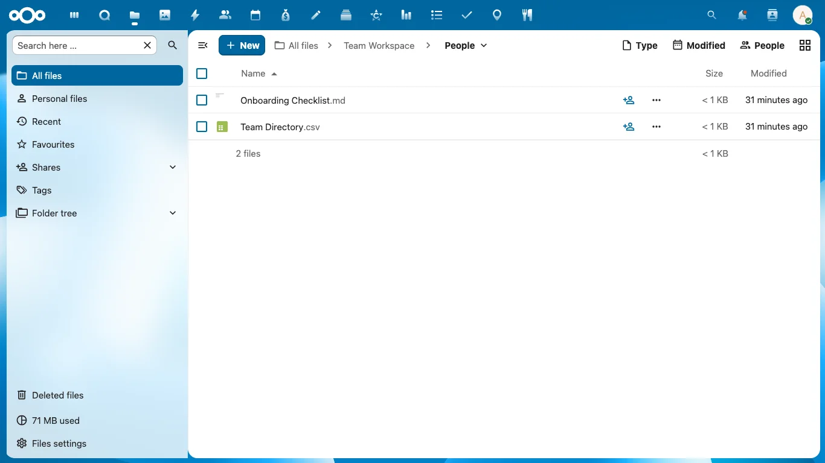Click the Team Directory.csv spreadsheet icon
825x463 pixels.
point(222,127)
